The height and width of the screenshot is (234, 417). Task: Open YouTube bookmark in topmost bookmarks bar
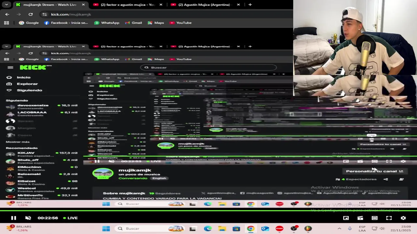(181, 23)
